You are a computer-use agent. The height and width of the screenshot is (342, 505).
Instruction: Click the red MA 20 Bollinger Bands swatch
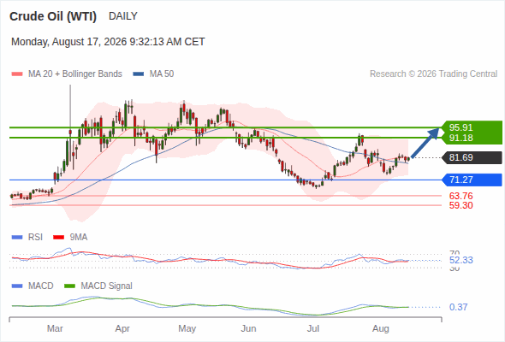pyautogui.click(x=17, y=74)
